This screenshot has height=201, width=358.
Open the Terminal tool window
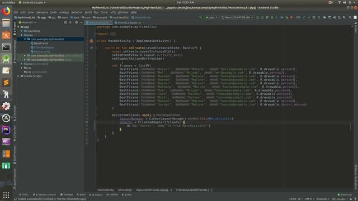pyautogui.click(x=67, y=195)
